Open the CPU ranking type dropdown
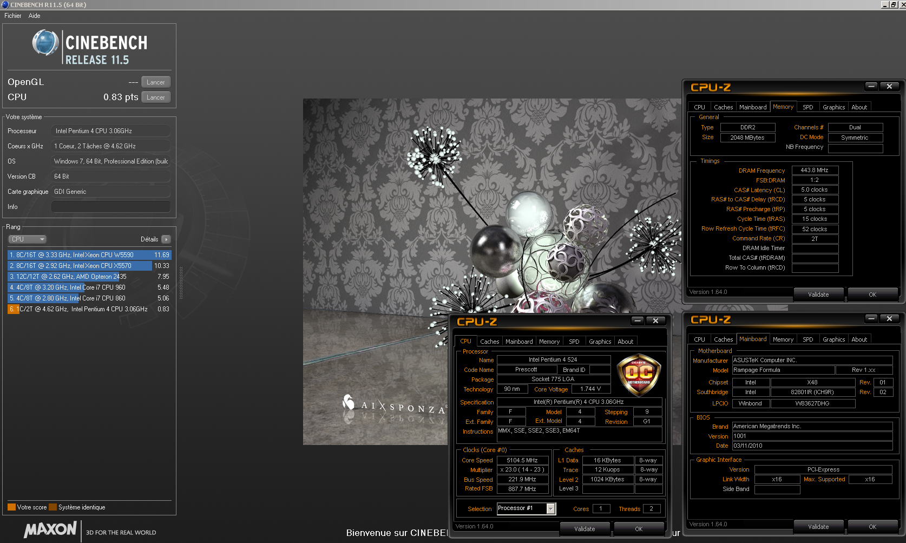Viewport: 906px width, 543px height. click(x=27, y=239)
